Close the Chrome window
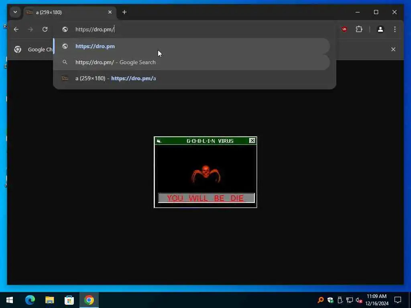The width and height of the screenshot is (411, 308). point(395,12)
